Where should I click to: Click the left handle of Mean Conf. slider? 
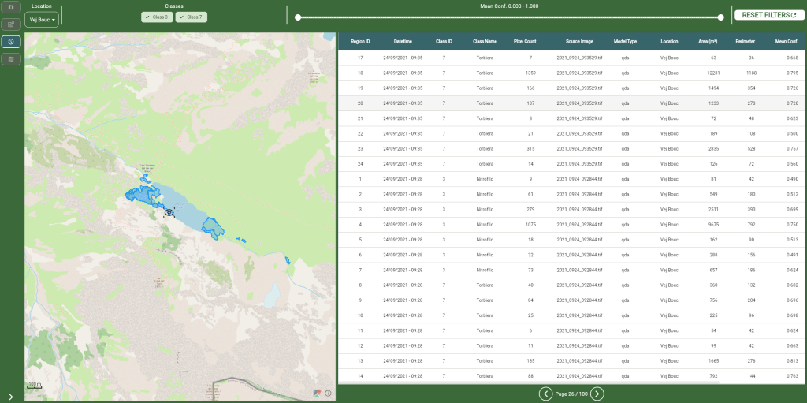pyautogui.click(x=298, y=17)
